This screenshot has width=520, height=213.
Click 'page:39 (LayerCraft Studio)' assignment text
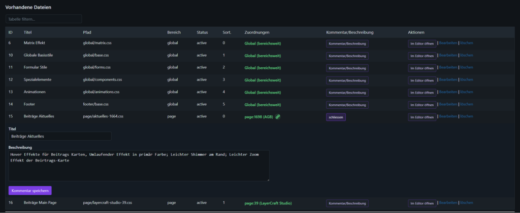coord(268,203)
